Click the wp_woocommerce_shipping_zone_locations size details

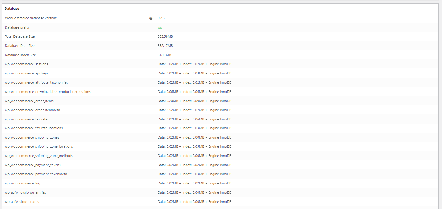194,147
